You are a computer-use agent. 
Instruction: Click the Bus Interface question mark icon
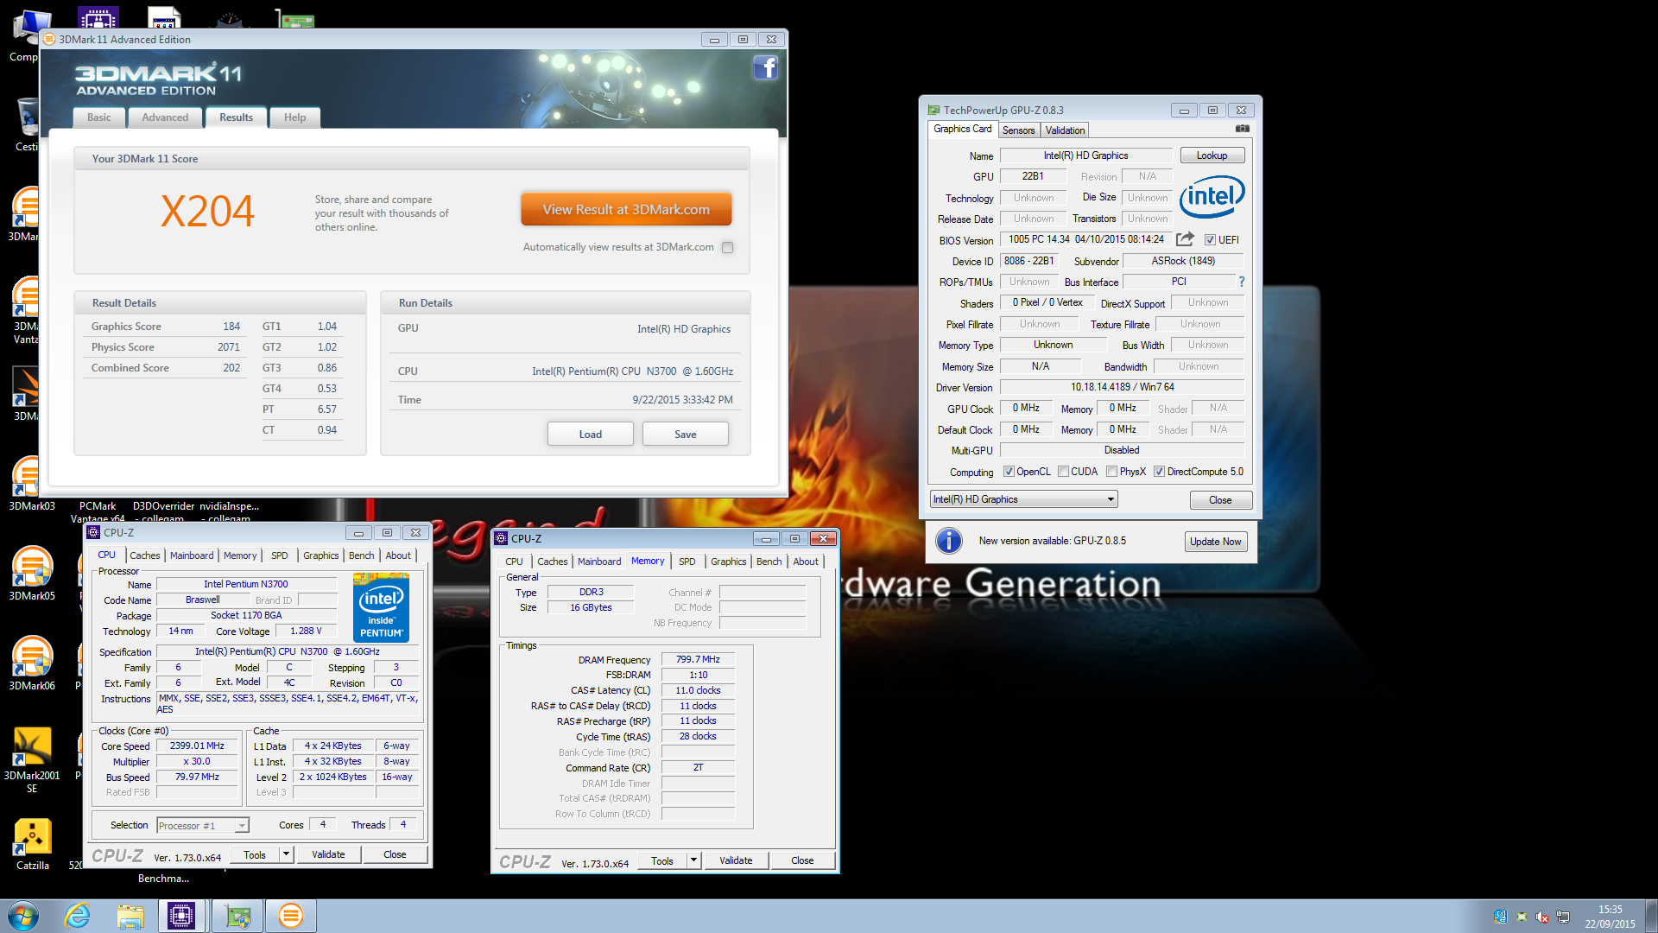coord(1242,282)
